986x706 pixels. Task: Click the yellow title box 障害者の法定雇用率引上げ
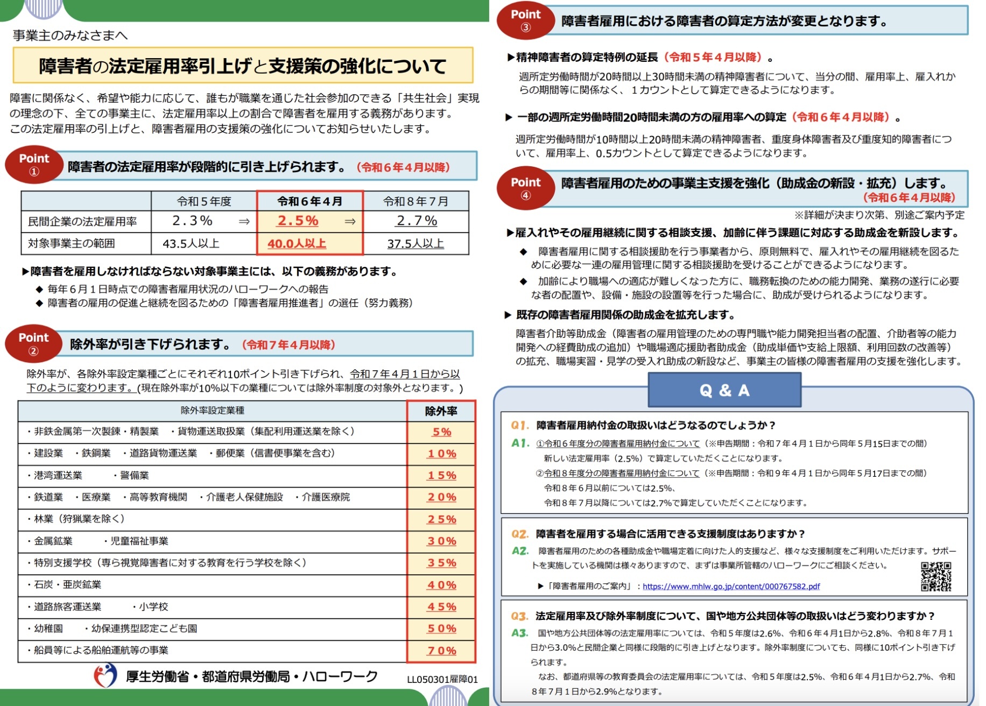coord(243,66)
